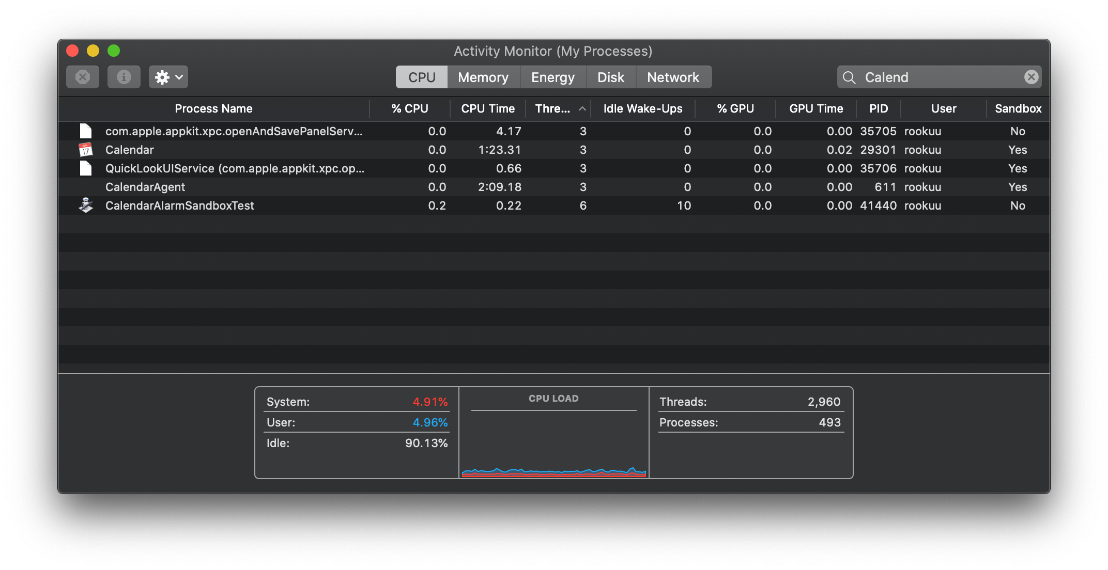1108x570 pixels.
Task: Click the document icon of QuickLookUIService row
Action: coord(86,168)
